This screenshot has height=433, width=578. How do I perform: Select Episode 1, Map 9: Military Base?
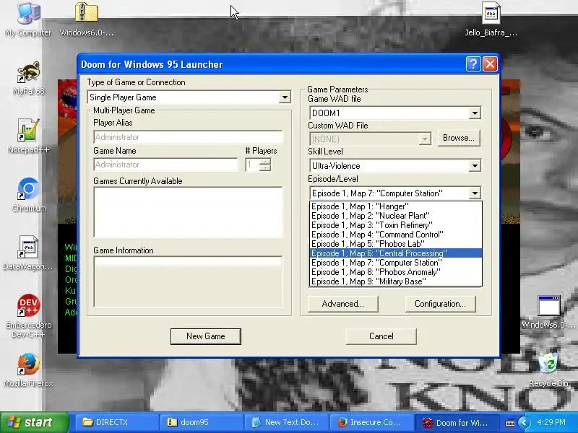pyautogui.click(x=395, y=281)
